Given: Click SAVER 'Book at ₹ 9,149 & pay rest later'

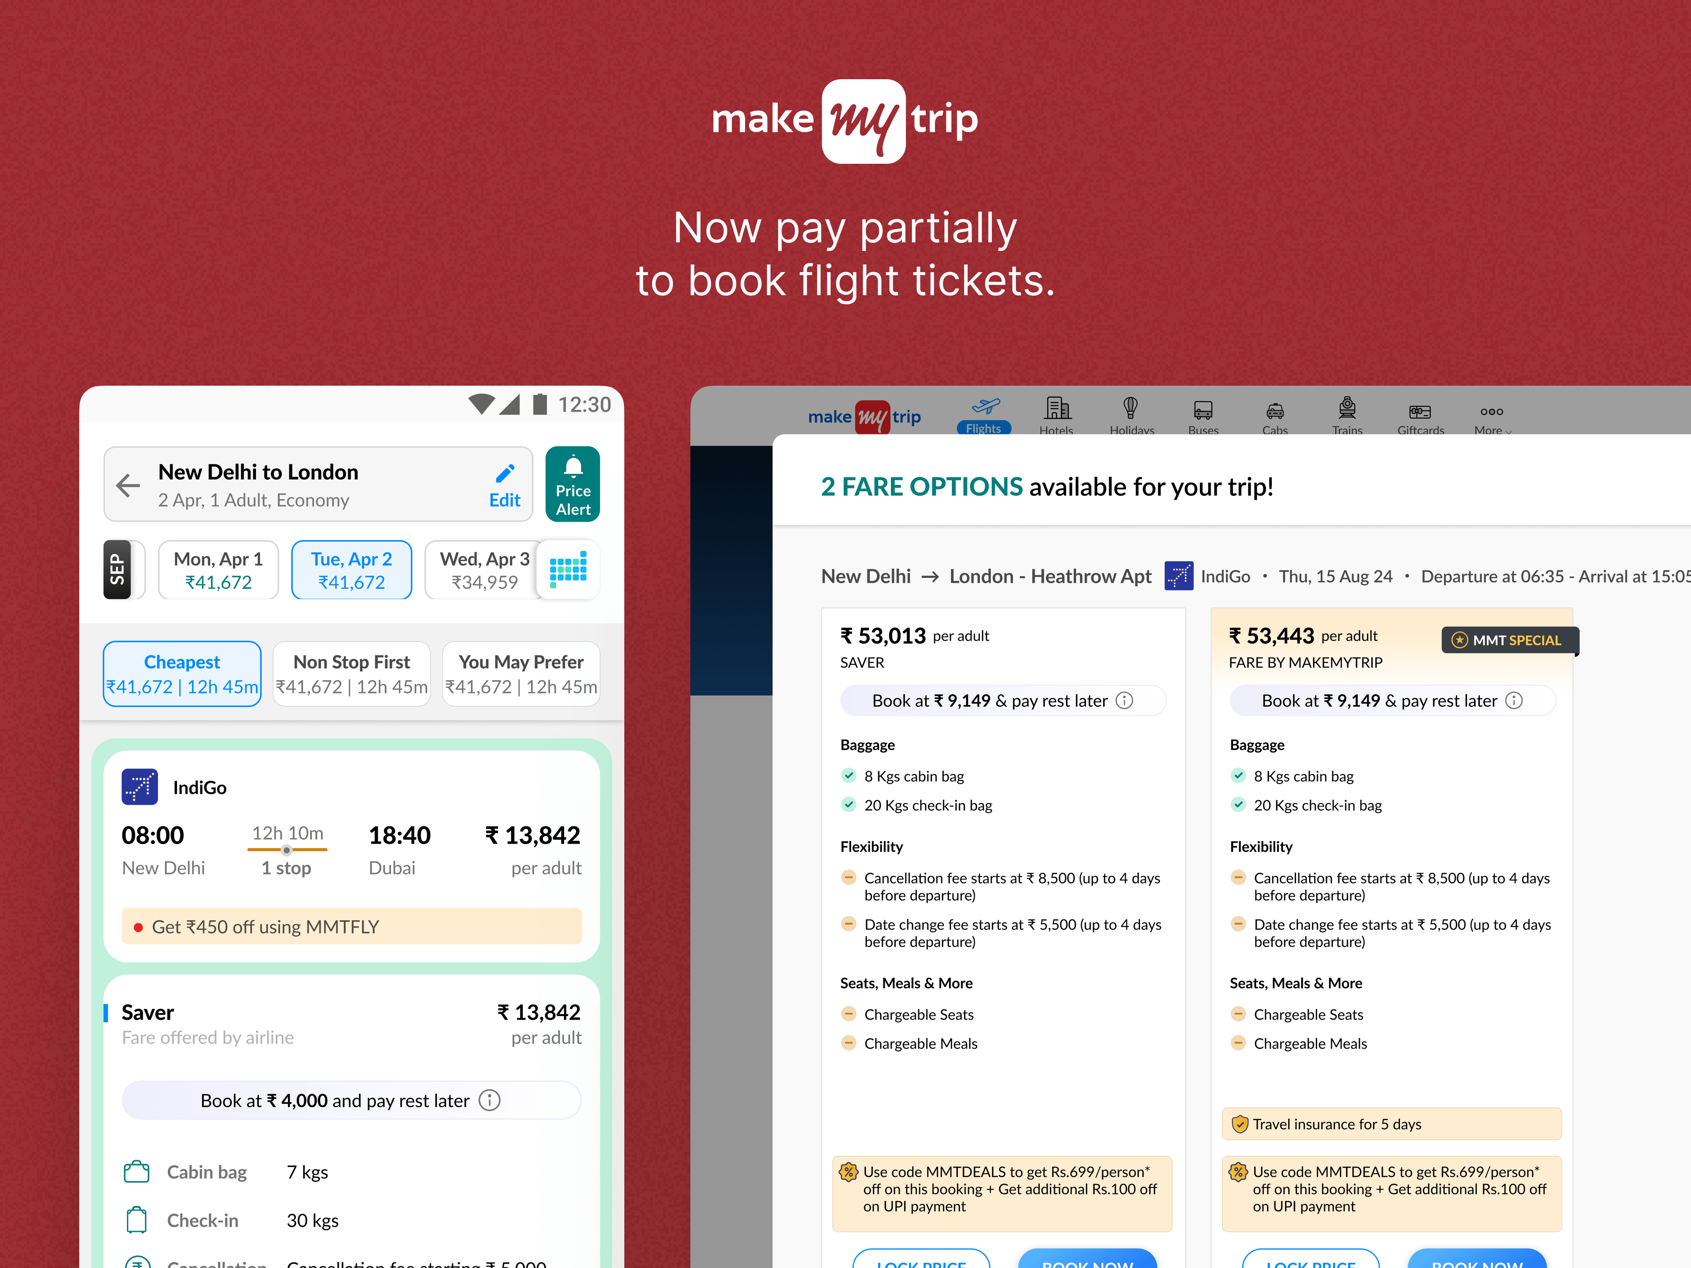Looking at the screenshot, I should point(1003,701).
